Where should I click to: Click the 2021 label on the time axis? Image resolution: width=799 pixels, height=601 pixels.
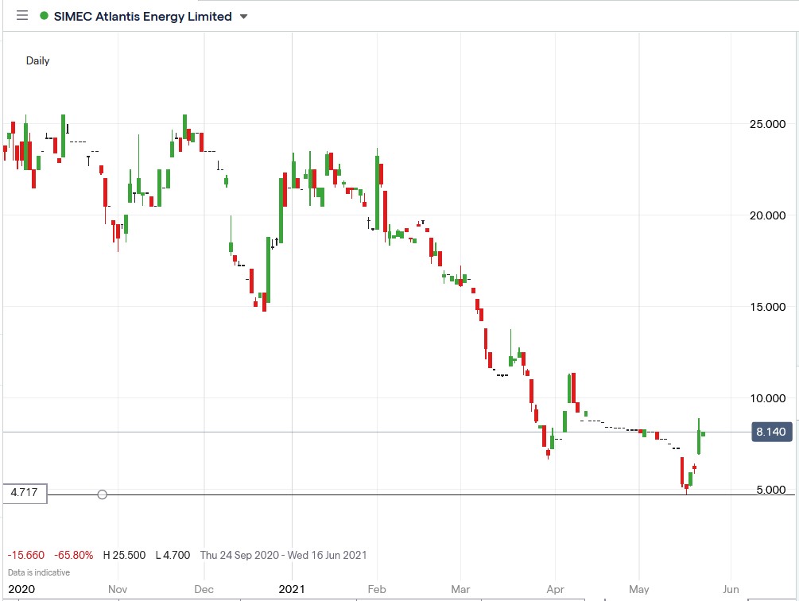click(292, 590)
